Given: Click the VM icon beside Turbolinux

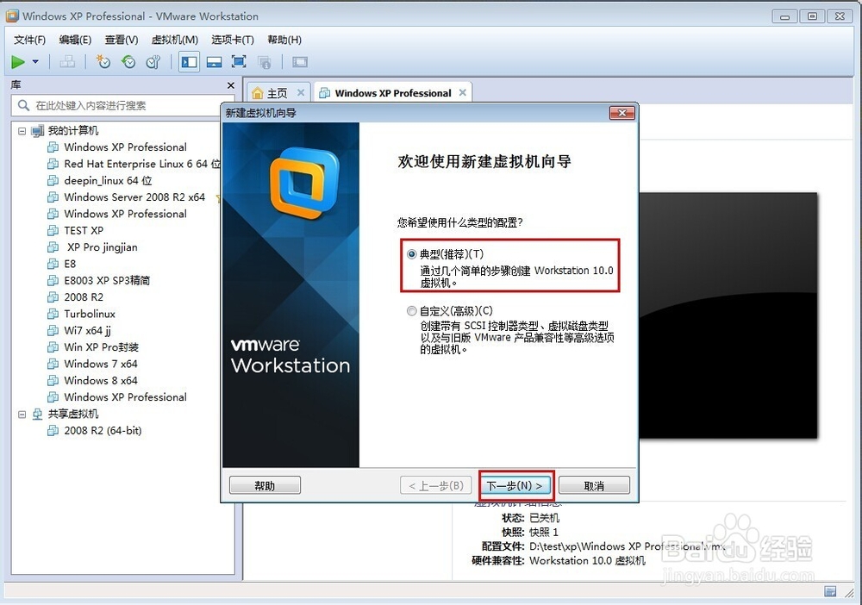Looking at the screenshot, I should click(53, 314).
